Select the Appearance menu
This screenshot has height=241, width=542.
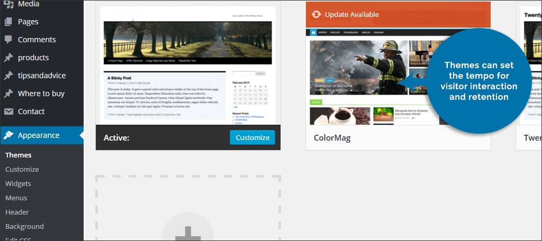(42, 135)
